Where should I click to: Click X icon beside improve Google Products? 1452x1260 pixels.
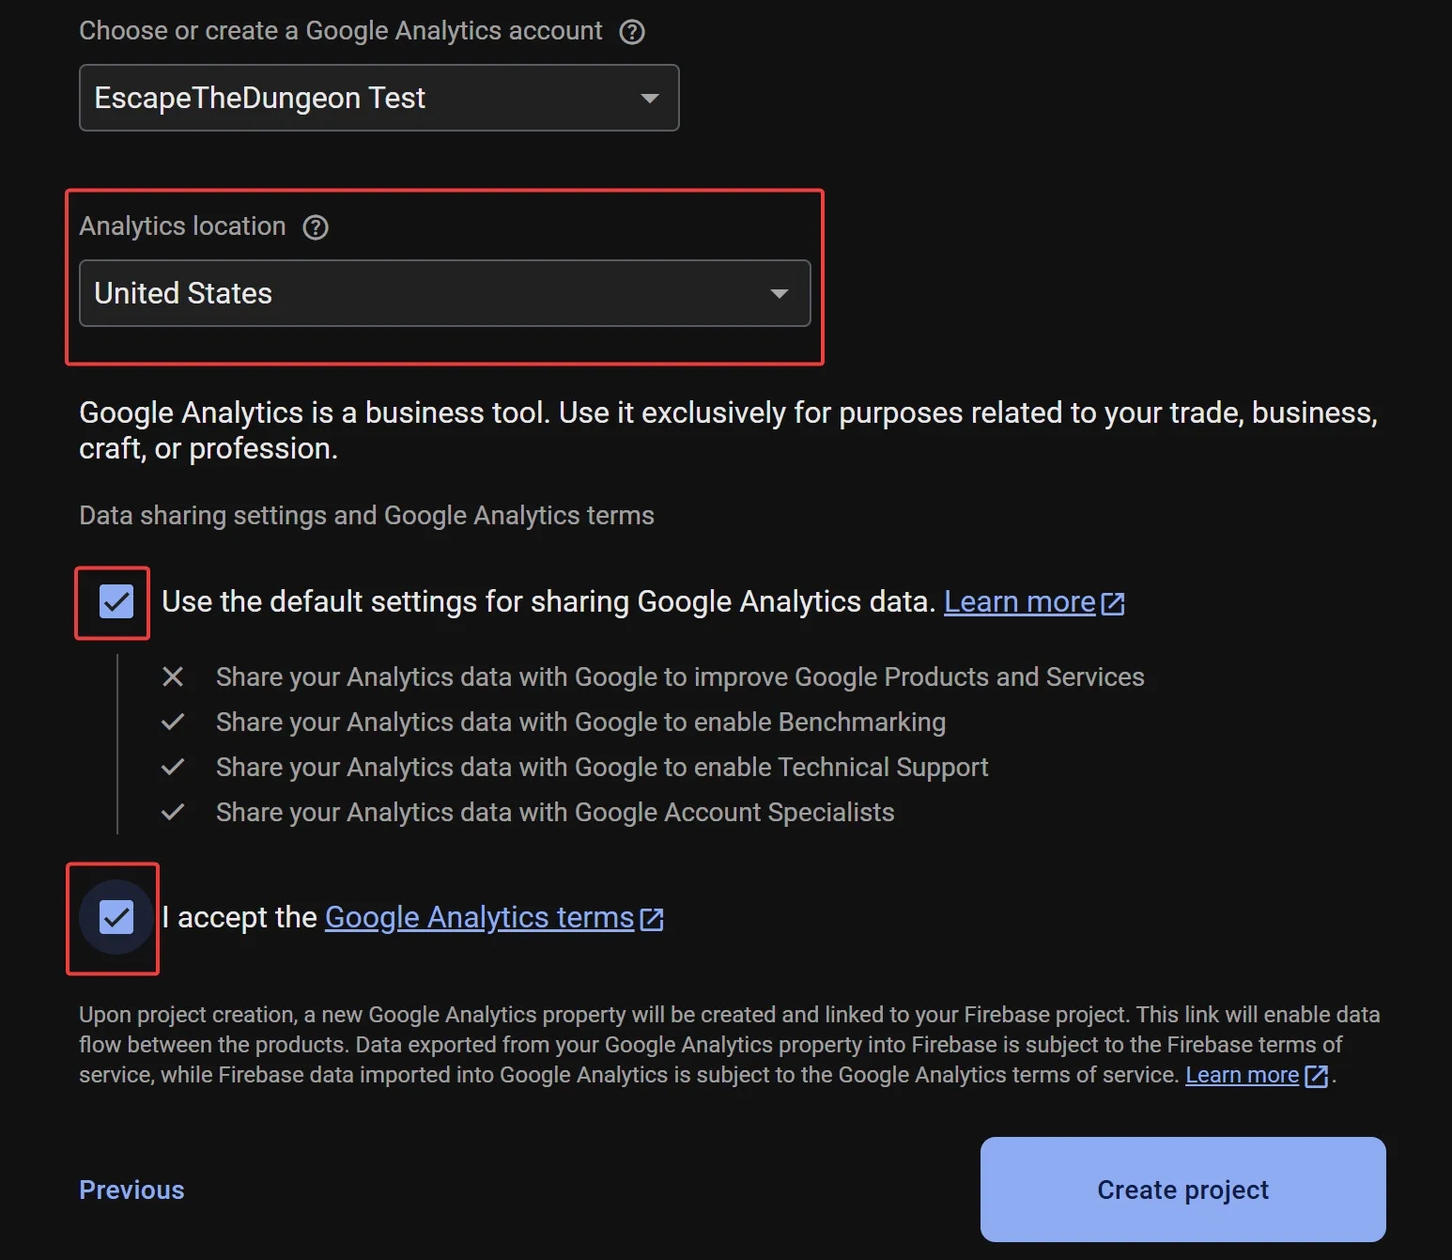pos(173,677)
